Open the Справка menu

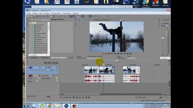75,13
